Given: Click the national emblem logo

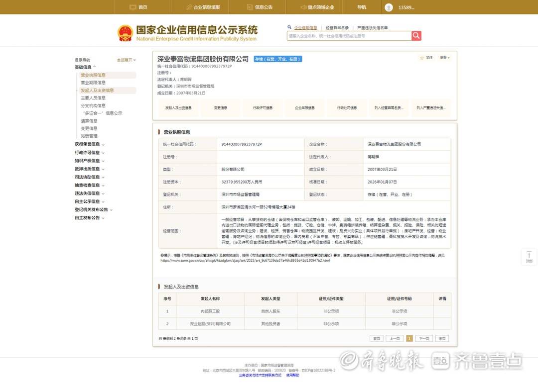Looking at the screenshot, I should coord(125,33).
